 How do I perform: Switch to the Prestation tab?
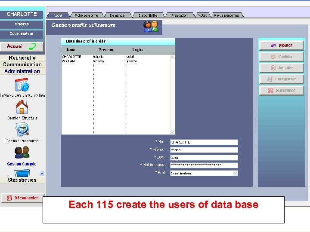click(x=179, y=15)
